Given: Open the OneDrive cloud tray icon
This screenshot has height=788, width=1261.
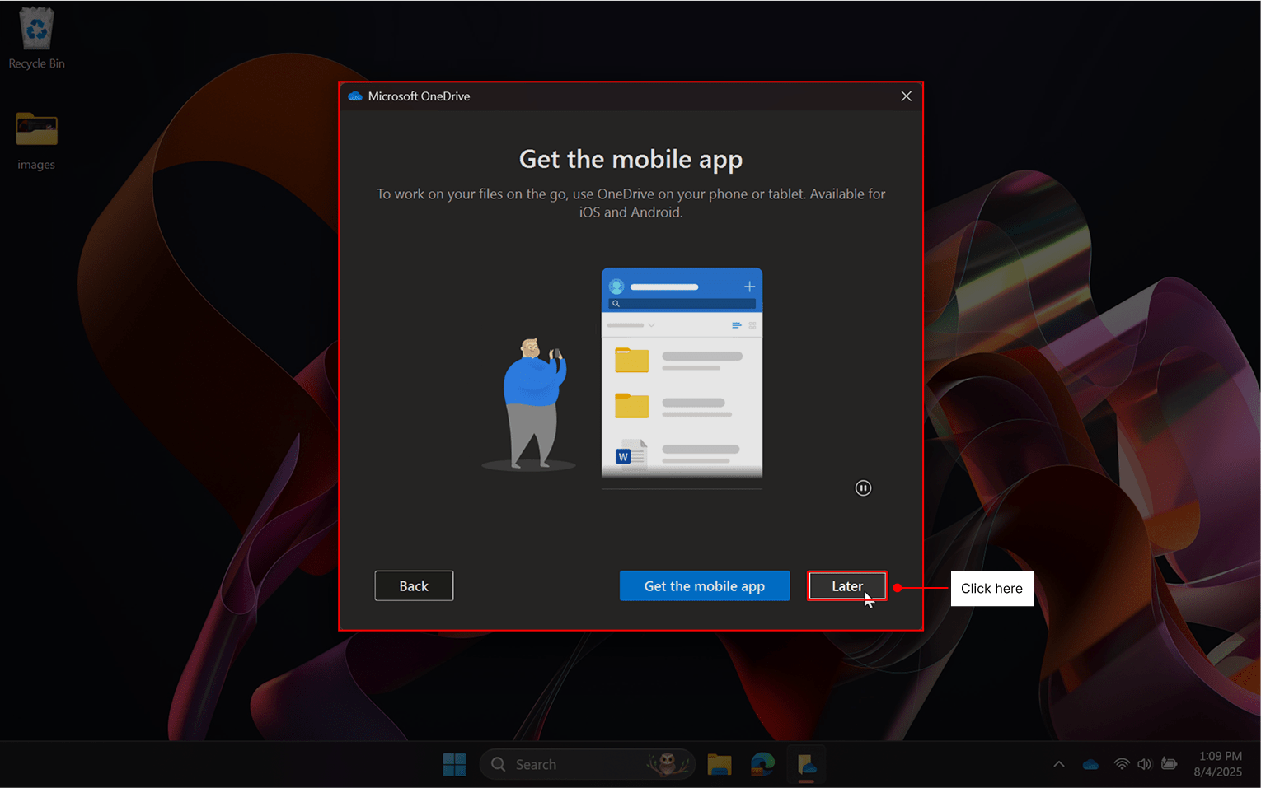Looking at the screenshot, I should 1090,765.
